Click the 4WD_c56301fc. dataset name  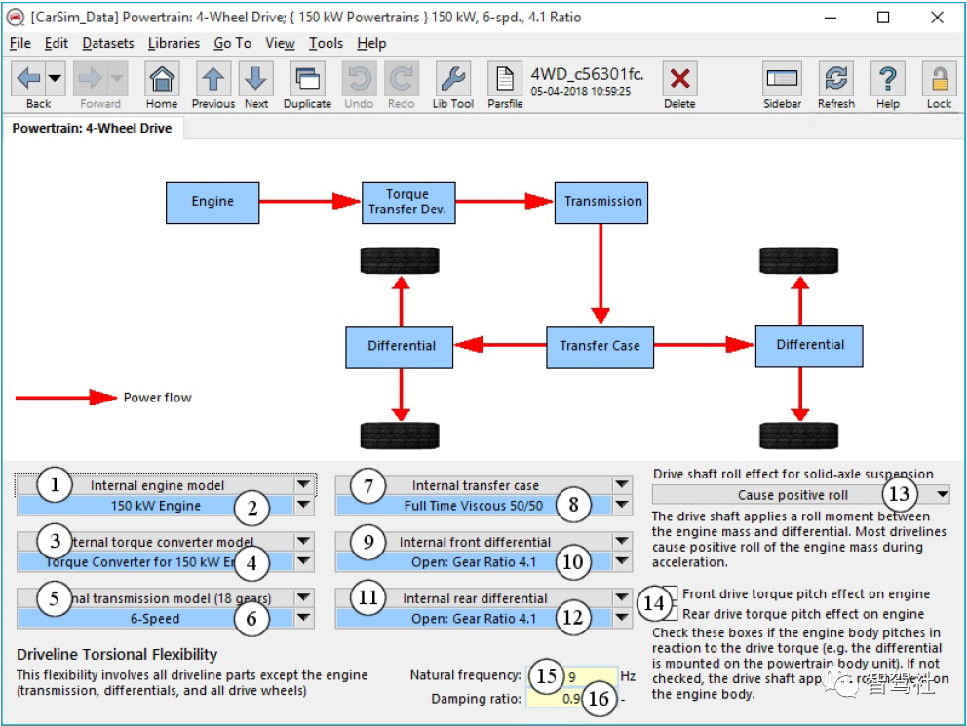[x=587, y=74]
